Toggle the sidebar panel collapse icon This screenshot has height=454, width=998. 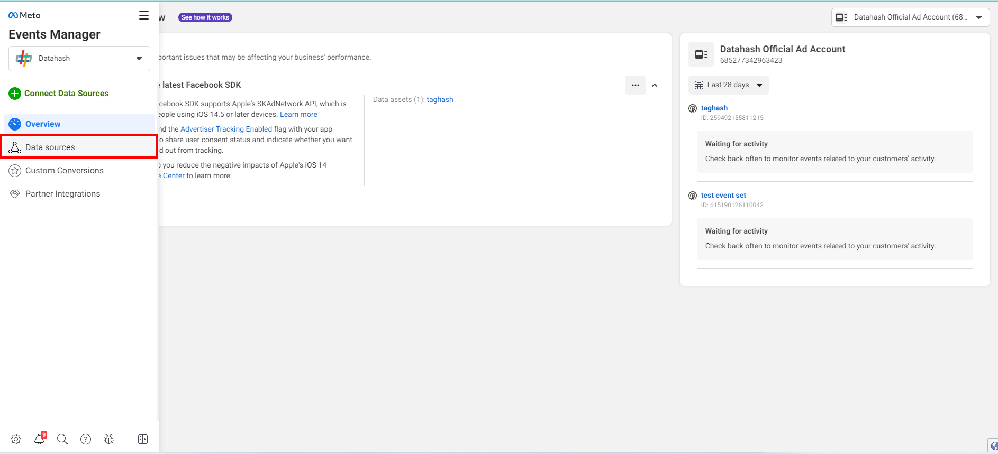[x=143, y=439]
